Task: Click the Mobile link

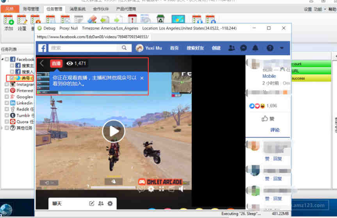Action: [x=269, y=76]
